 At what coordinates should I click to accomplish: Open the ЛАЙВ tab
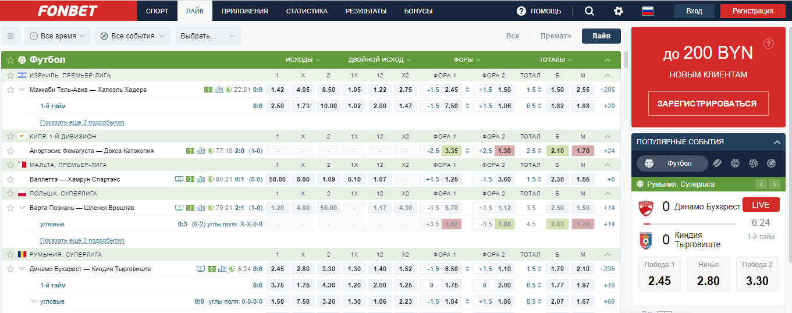pos(195,11)
